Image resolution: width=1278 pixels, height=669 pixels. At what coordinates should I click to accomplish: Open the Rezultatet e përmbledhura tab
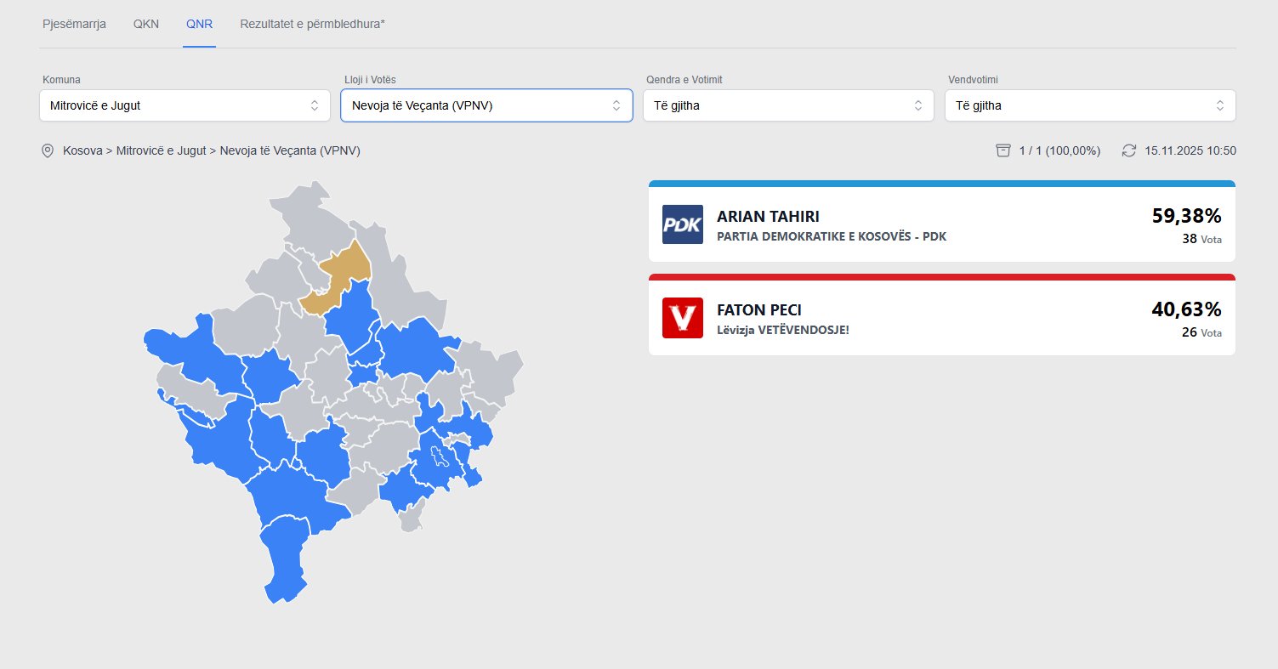pyautogui.click(x=312, y=24)
